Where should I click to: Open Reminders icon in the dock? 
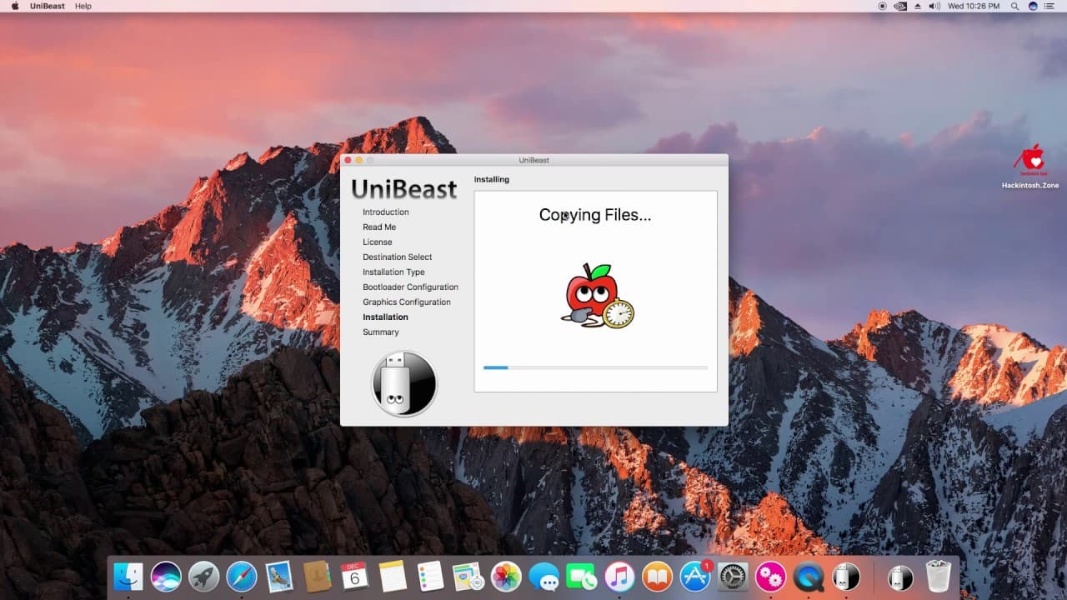430,576
